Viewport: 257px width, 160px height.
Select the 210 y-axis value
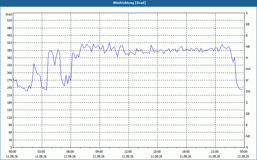tap(10, 95)
